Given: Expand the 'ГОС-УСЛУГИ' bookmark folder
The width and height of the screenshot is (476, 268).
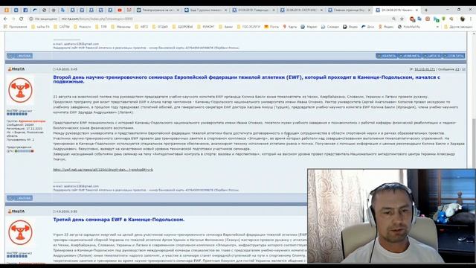Looking at the screenshot, I should (248, 27).
